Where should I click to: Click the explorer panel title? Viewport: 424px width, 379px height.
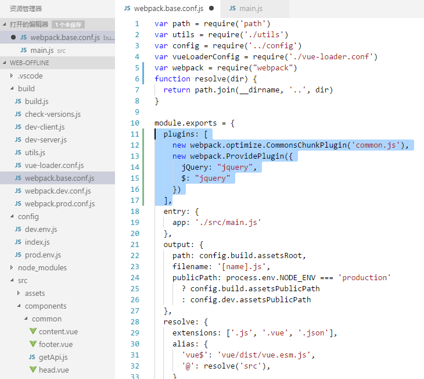[x=26, y=9]
